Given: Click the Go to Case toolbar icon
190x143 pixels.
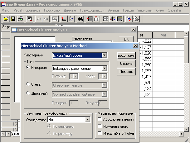Looking at the screenshot, I should click(x=64, y=19).
